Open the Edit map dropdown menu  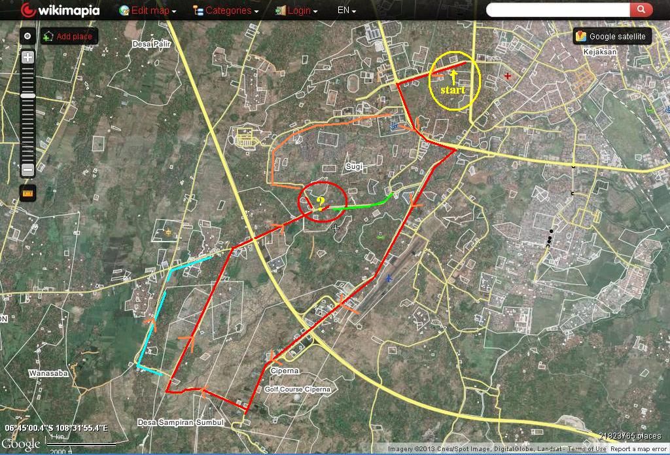click(x=147, y=10)
